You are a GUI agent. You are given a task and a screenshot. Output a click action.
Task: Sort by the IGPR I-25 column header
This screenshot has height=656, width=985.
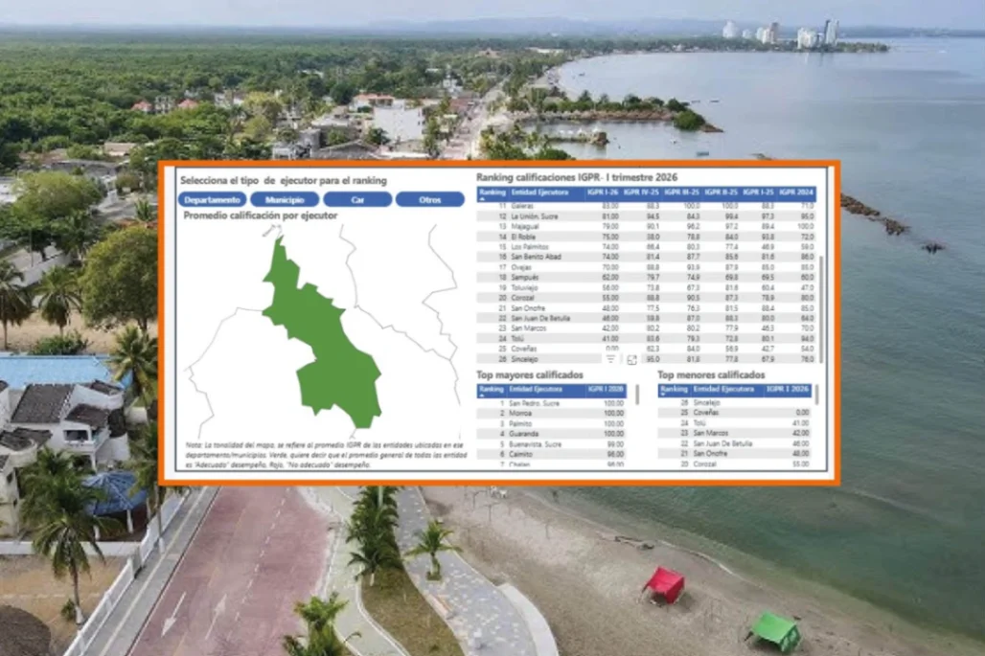[x=758, y=192]
